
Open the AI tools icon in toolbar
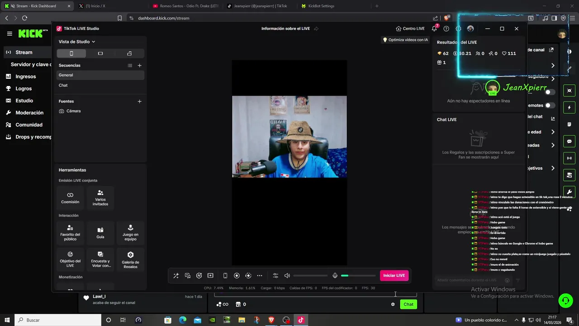point(199,276)
